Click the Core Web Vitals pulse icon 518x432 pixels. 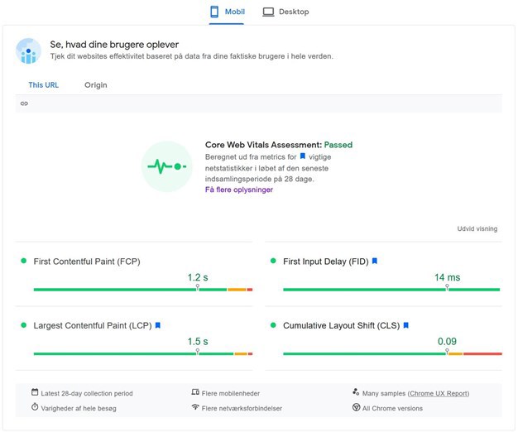[166, 166]
